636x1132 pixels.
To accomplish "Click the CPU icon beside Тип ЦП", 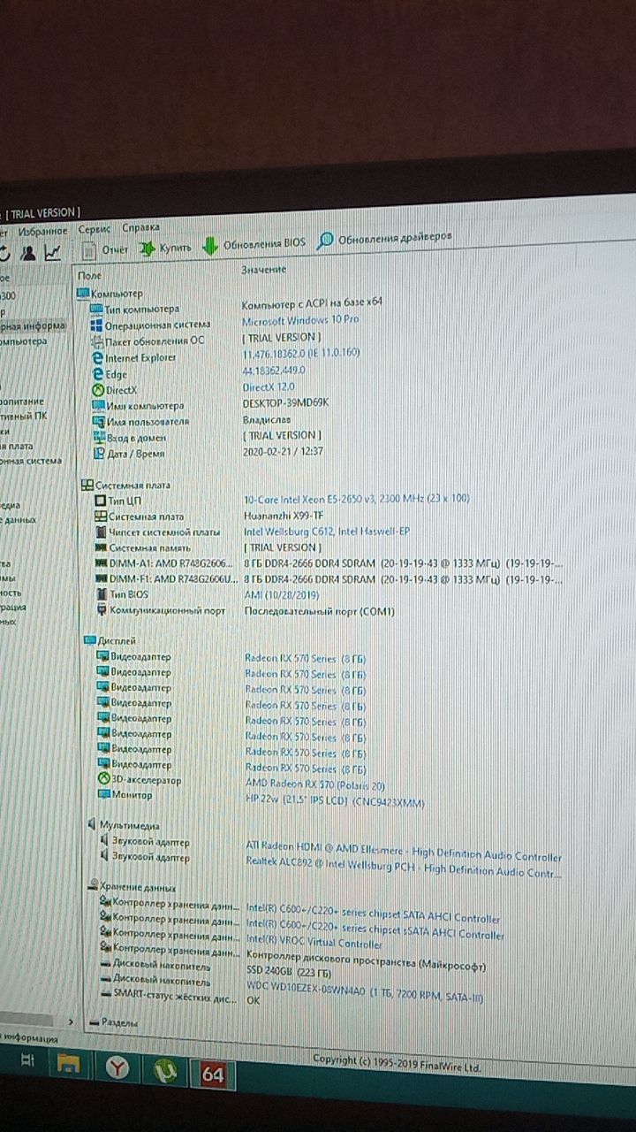I will 101,501.
